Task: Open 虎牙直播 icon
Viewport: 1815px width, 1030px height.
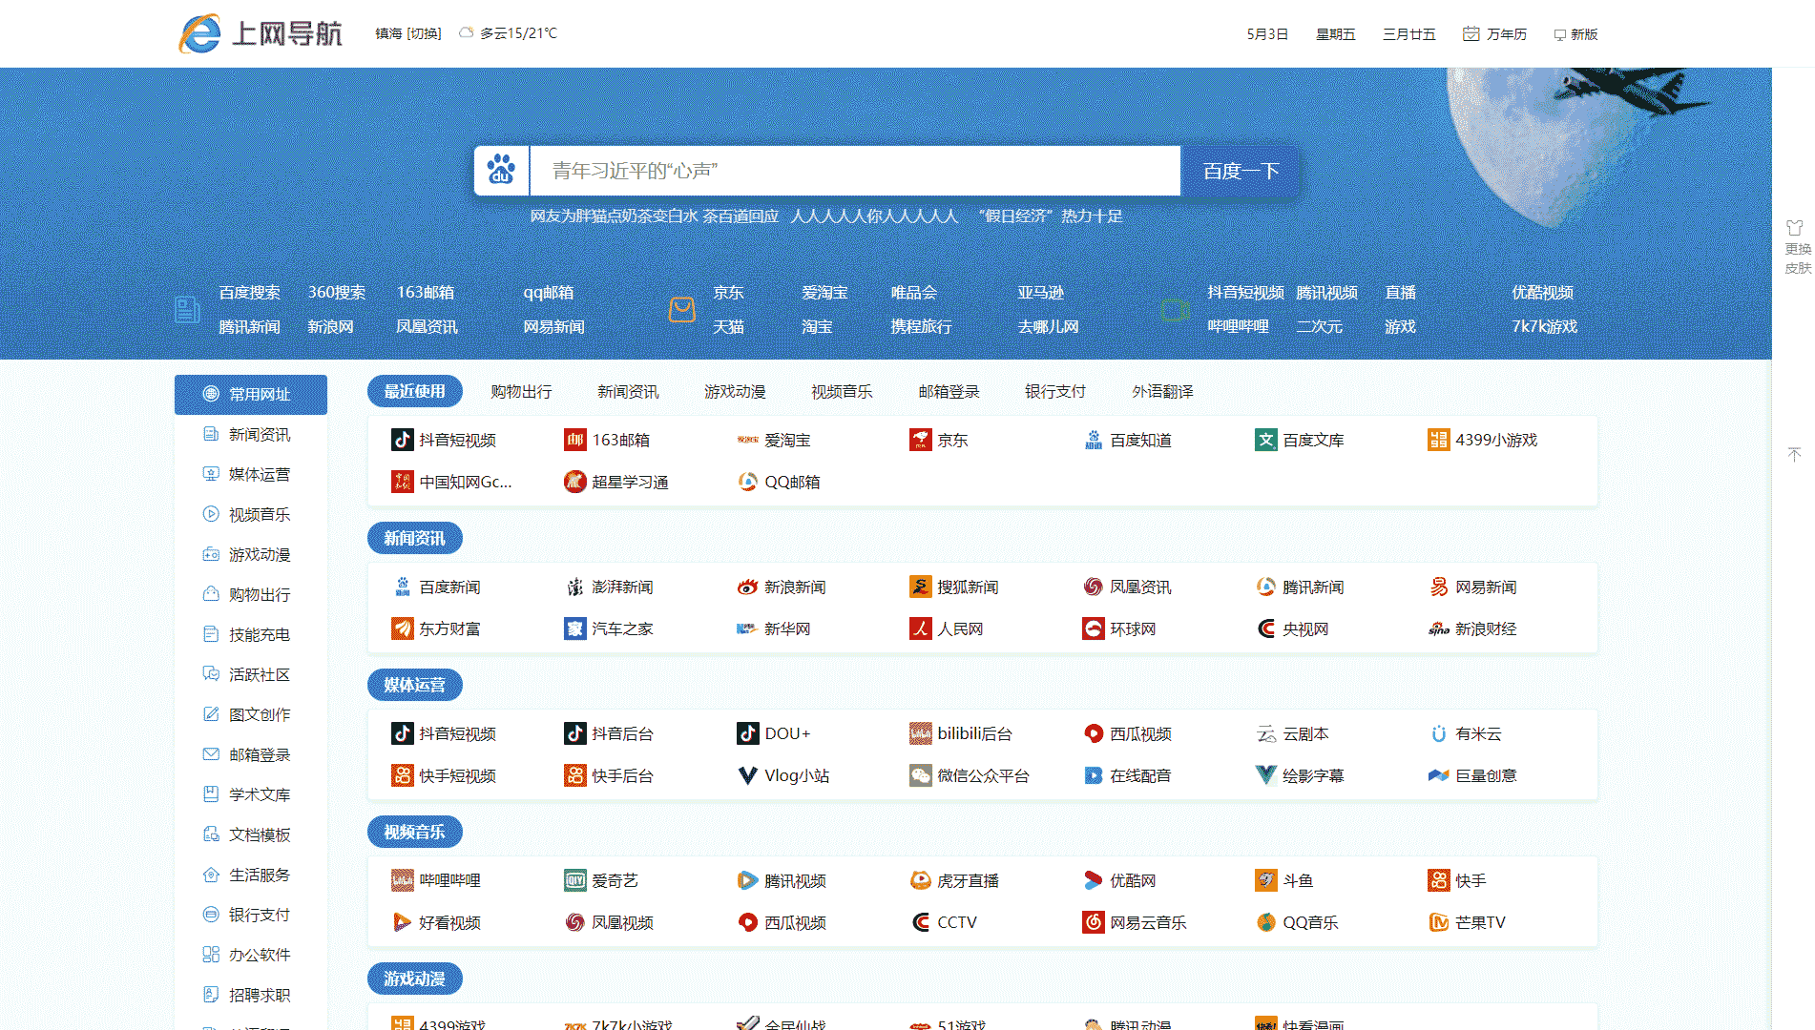Action: (x=920, y=880)
